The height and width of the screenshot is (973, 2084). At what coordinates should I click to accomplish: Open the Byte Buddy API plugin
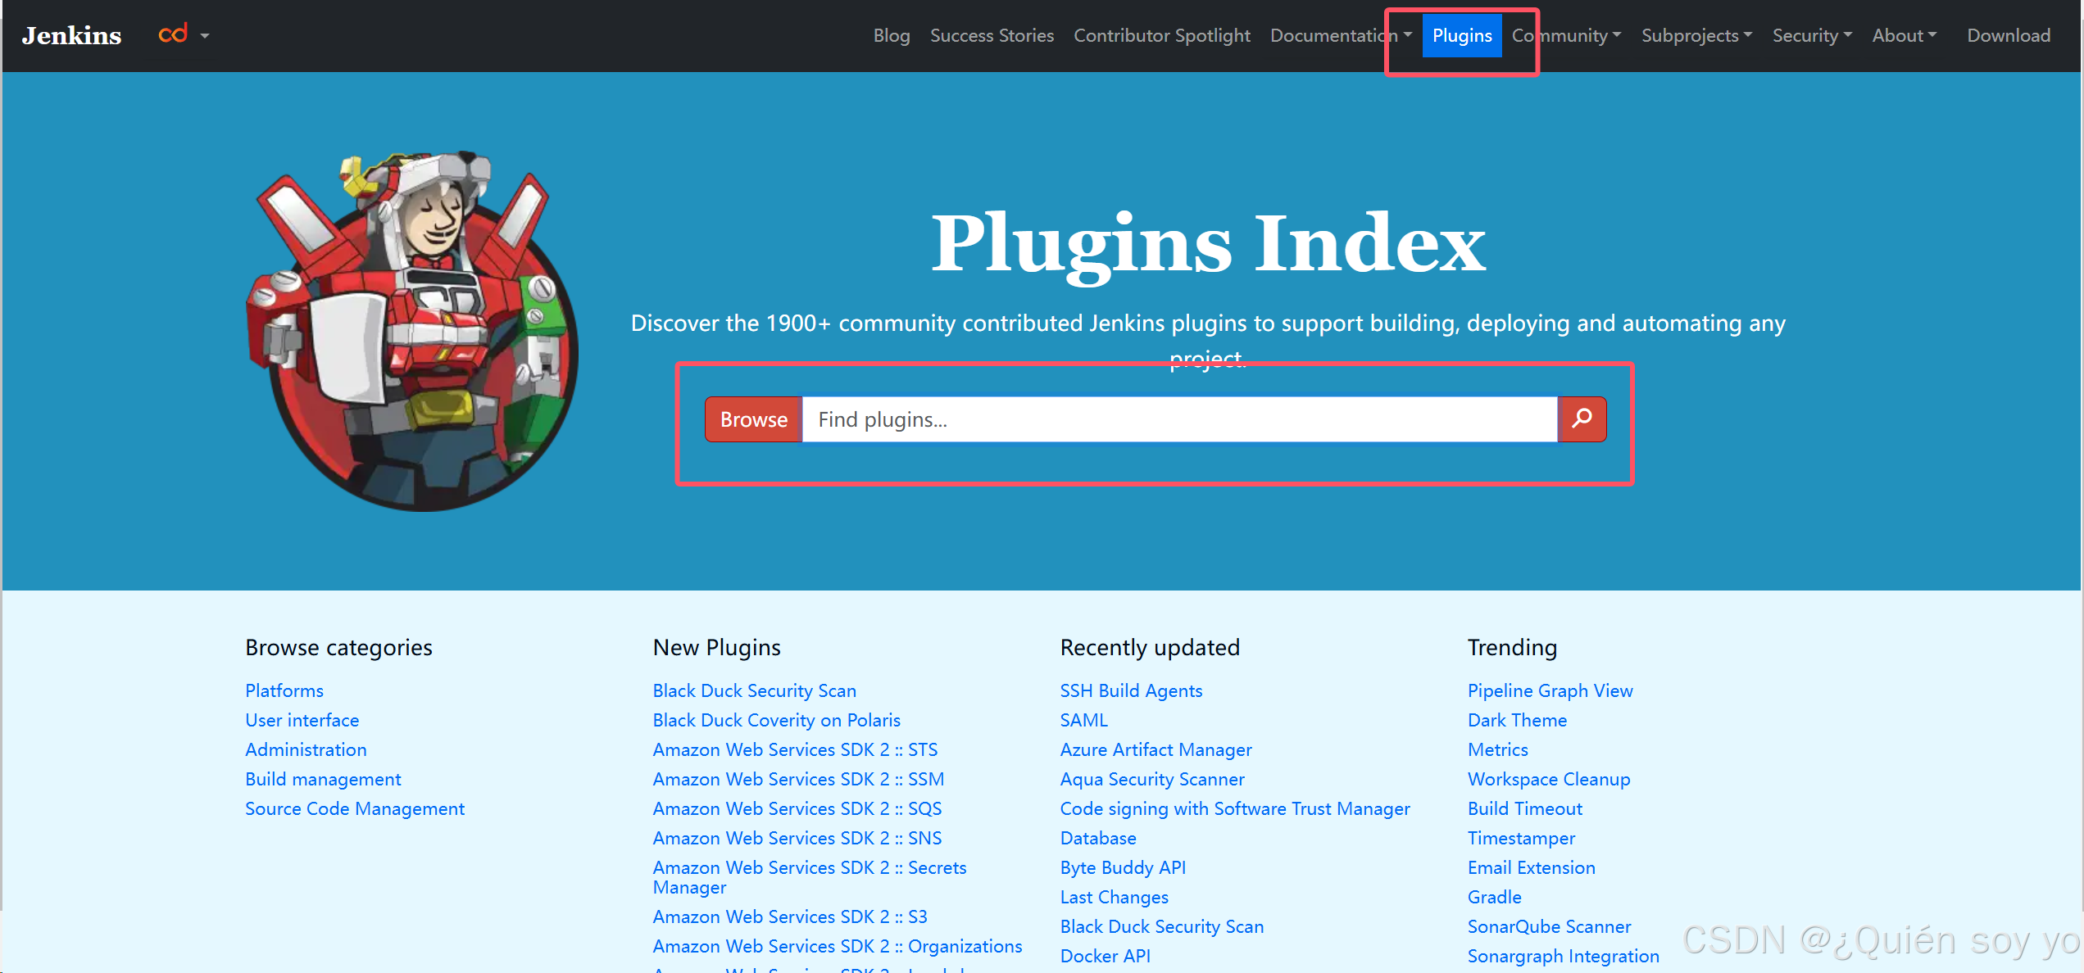tap(1123, 867)
